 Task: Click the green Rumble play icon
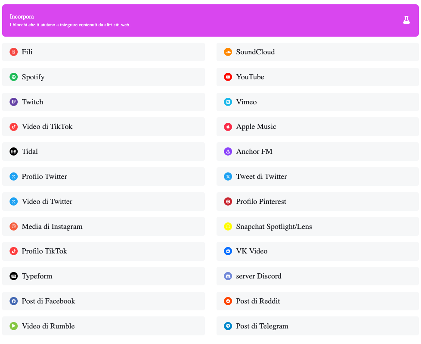14,326
